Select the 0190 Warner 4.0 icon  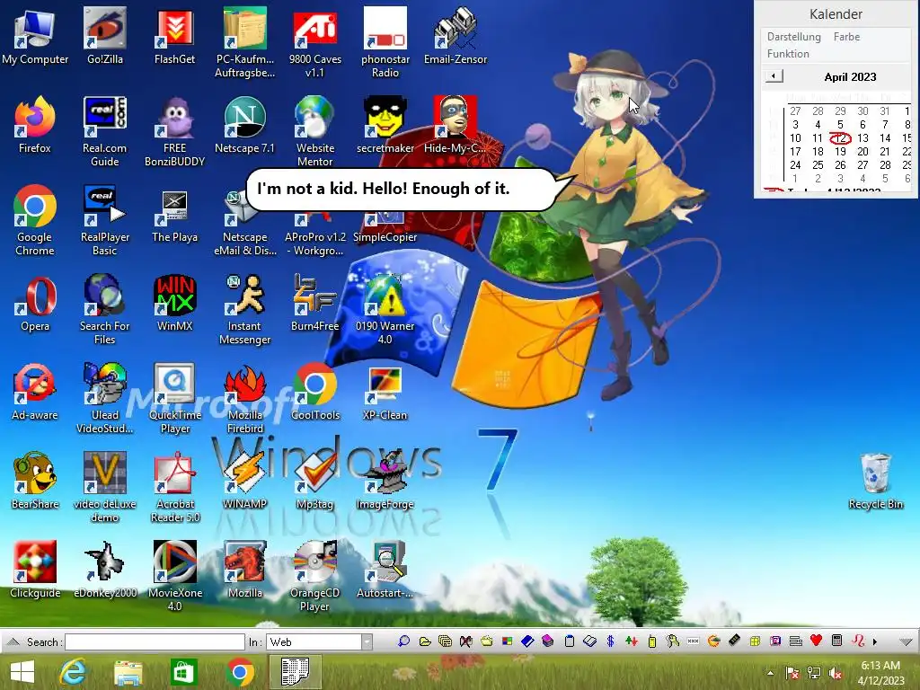coord(385,310)
